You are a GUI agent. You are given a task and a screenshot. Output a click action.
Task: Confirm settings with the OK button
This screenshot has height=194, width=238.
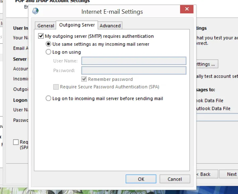pyautogui.click(x=141, y=179)
